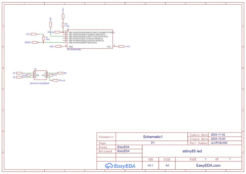Image resolution: width=246 pixels, height=174 pixels.
Task: Click the R1 designator label
Action: [x=47, y=37]
